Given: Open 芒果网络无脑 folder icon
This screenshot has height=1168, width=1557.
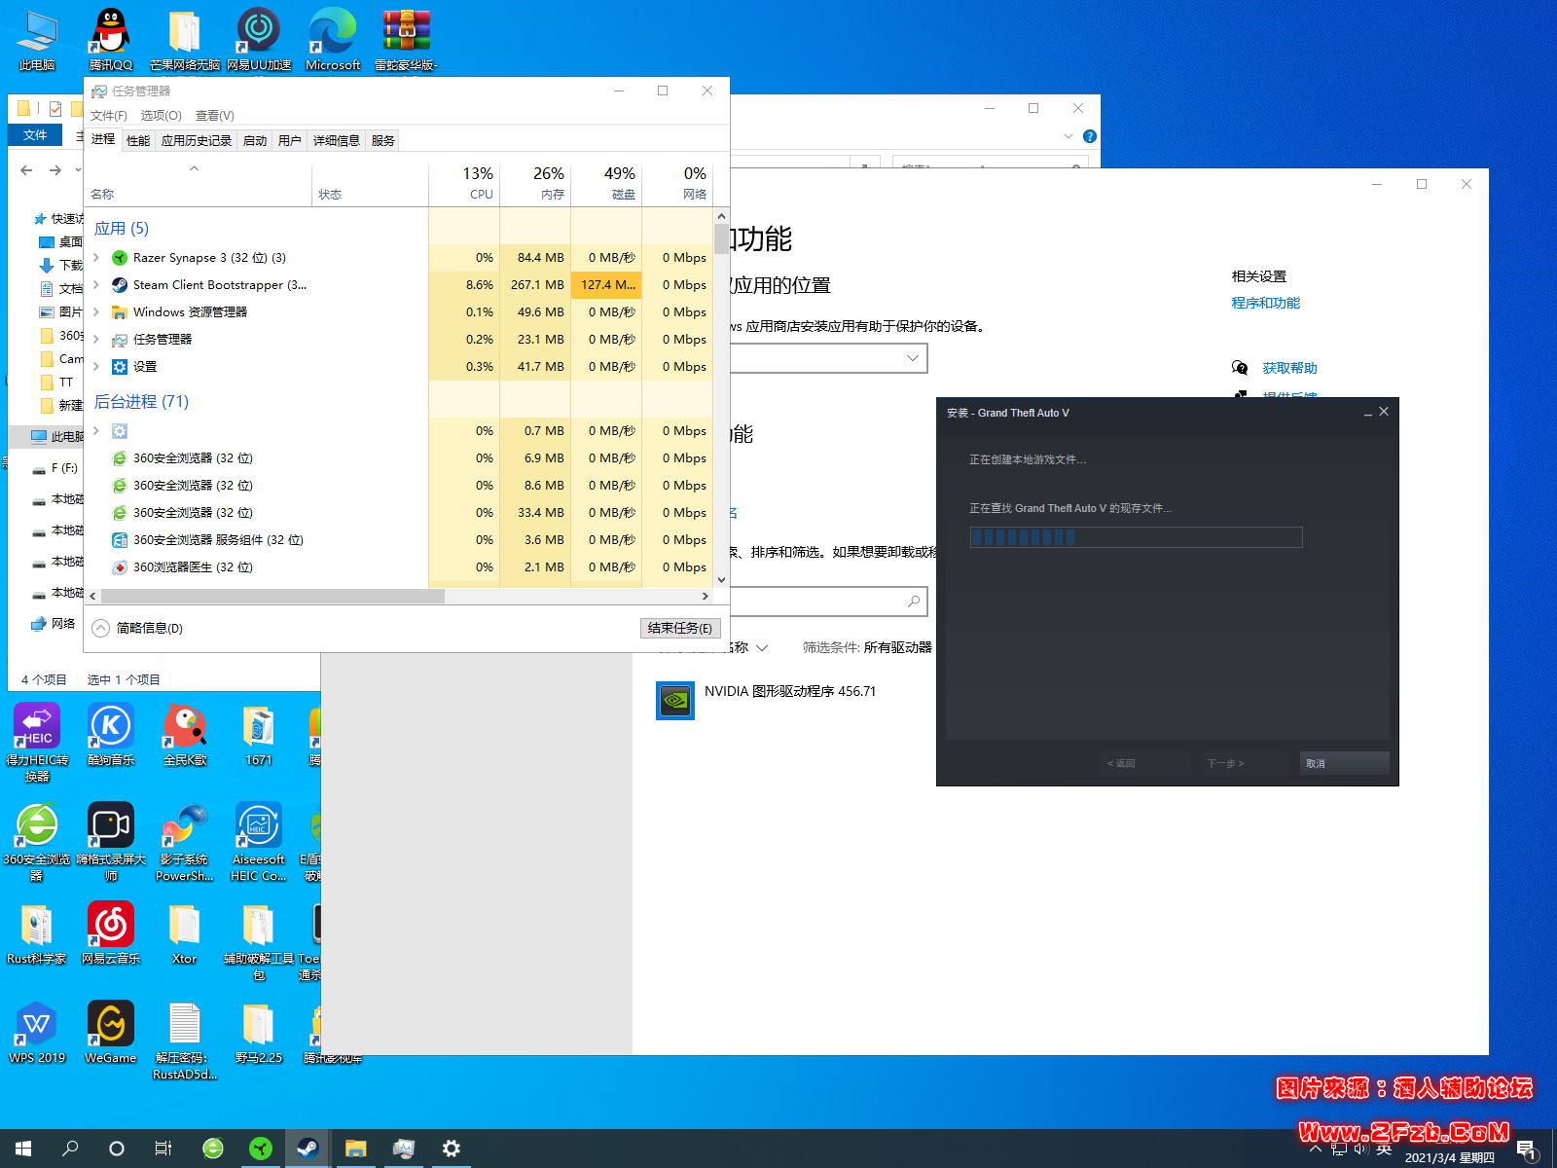Looking at the screenshot, I should point(185,39).
